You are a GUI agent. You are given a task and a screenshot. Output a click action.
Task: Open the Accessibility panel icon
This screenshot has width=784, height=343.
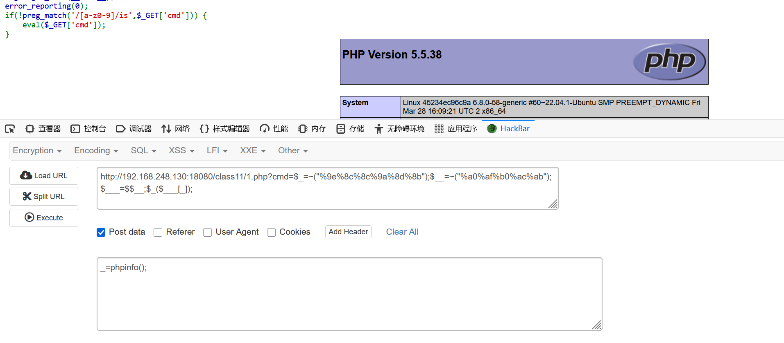click(379, 129)
